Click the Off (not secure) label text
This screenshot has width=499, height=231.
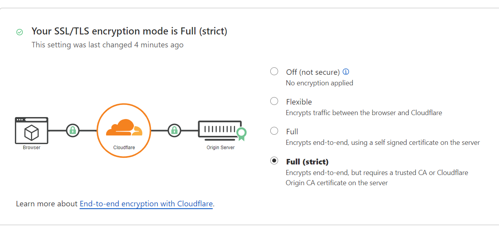point(313,72)
